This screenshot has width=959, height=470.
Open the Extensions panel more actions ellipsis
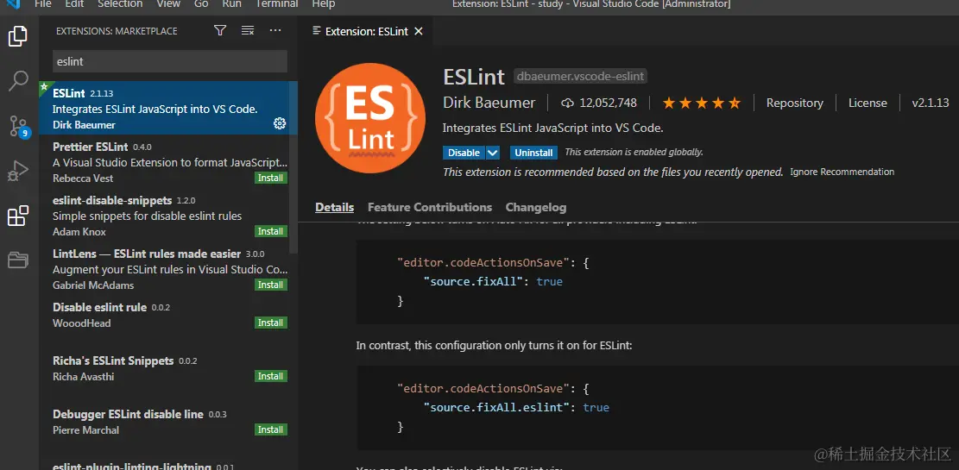click(x=275, y=30)
